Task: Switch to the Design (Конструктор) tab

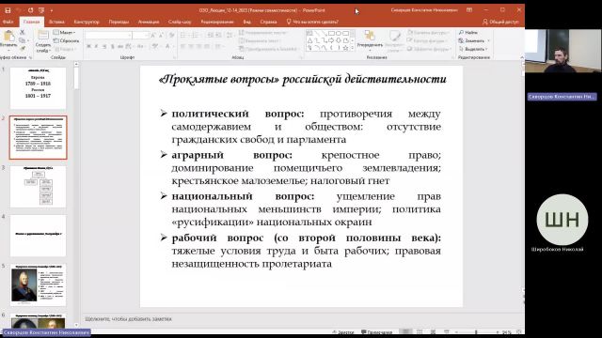Action: pos(87,22)
